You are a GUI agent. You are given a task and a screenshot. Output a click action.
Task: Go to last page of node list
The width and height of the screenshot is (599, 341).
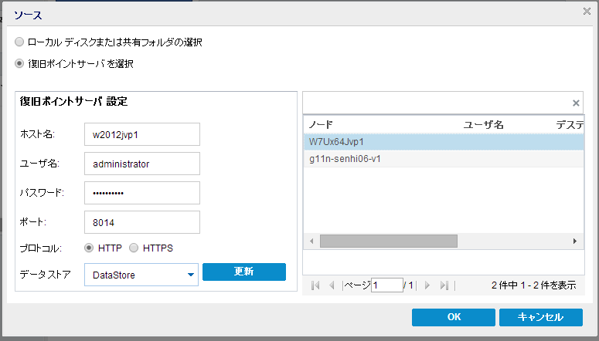click(x=444, y=285)
